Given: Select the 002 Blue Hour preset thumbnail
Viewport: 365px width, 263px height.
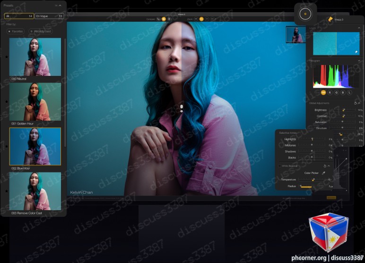Looking at the screenshot, I should click(x=35, y=147).
